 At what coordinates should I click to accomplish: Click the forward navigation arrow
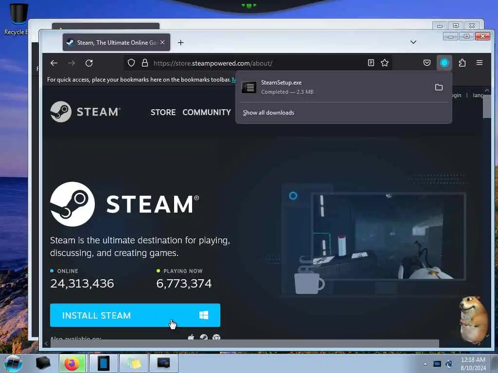(x=71, y=63)
